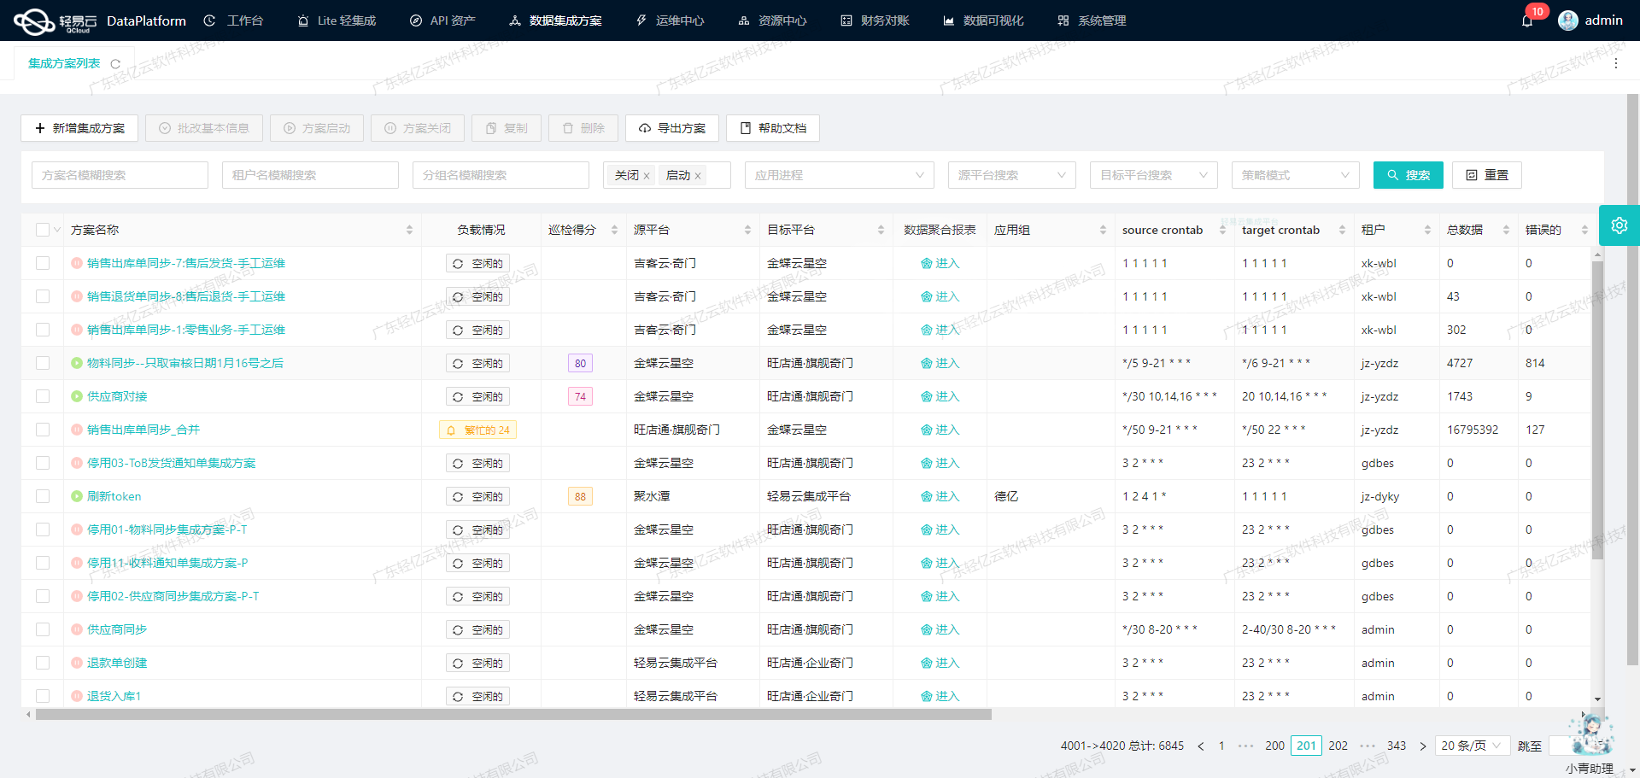Image resolution: width=1640 pixels, height=778 pixels.
Task: Open 数据可视化 menu
Action: point(983,20)
